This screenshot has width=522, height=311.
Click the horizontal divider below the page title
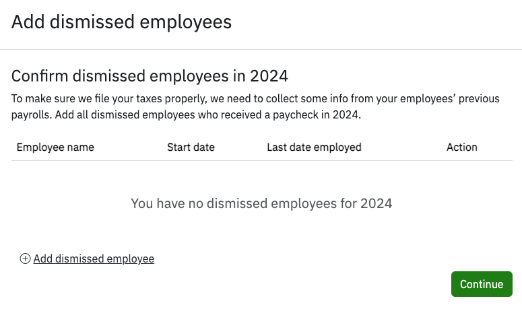tap(261, 49)
